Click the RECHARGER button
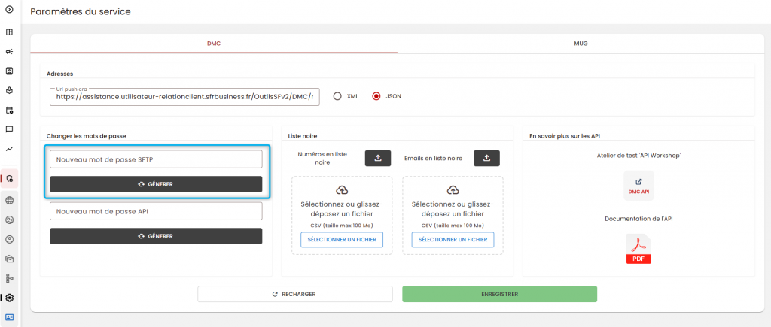The height and width of the screenshot is (327, 771). 295,294
